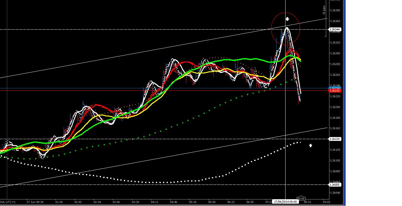
Task: Select the white up-arrow buy marker
Action: (310, 145)
